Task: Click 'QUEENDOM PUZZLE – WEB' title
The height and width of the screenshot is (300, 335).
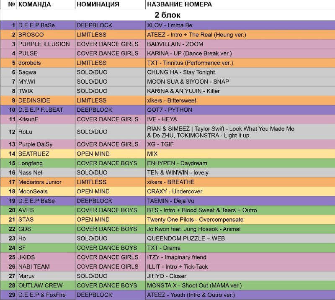Action: point(186,238)
